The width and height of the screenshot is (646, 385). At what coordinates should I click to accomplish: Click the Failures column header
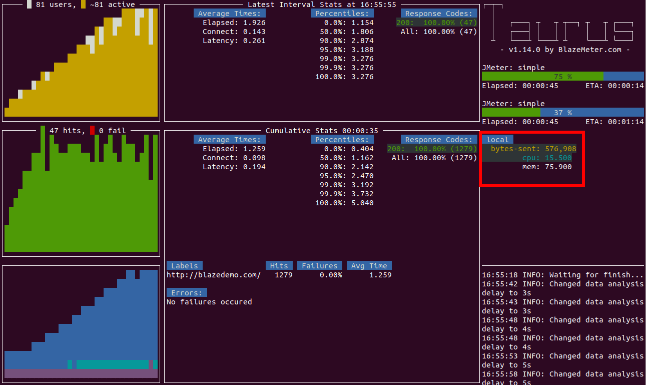click(x=320, y=266)
